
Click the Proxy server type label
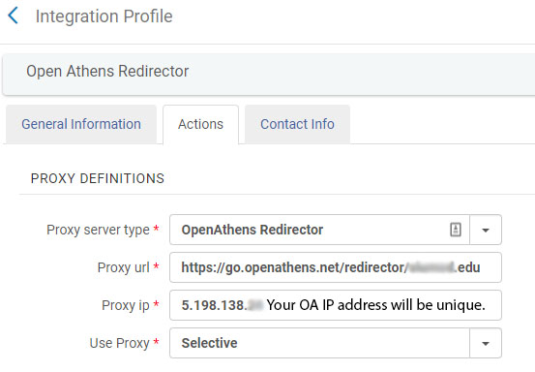[98, 230]
